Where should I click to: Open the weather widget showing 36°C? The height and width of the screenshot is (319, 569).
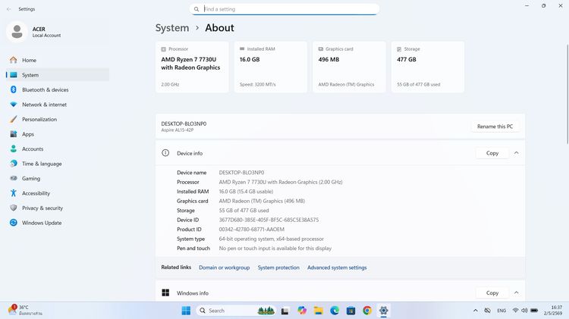pos(25,311)
